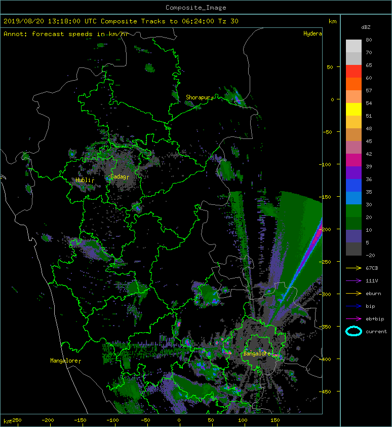The height and width of the screenshot is (427, 392).
Task: Click the dBZ legend heading
Action: [366, 27]
